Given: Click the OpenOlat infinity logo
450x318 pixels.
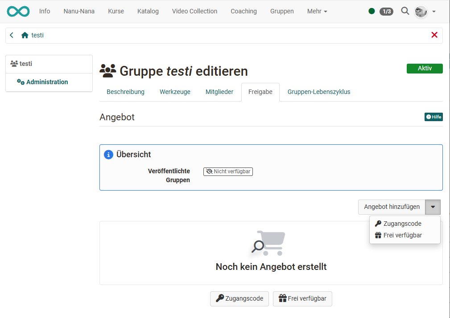Looking at the screenshot, I should [x=18, y=11].
